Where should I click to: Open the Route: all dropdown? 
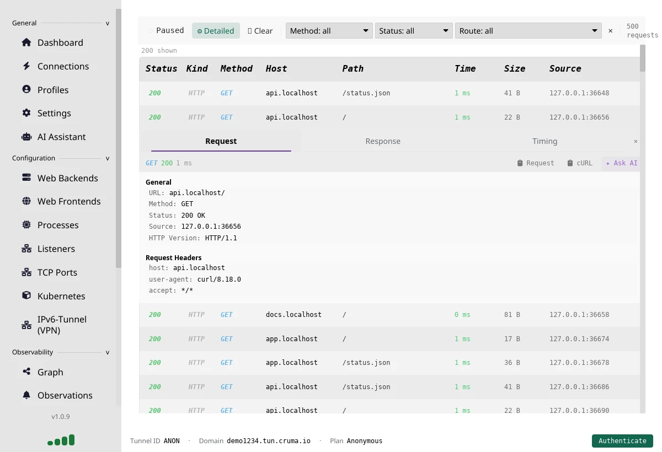[528, 31]
